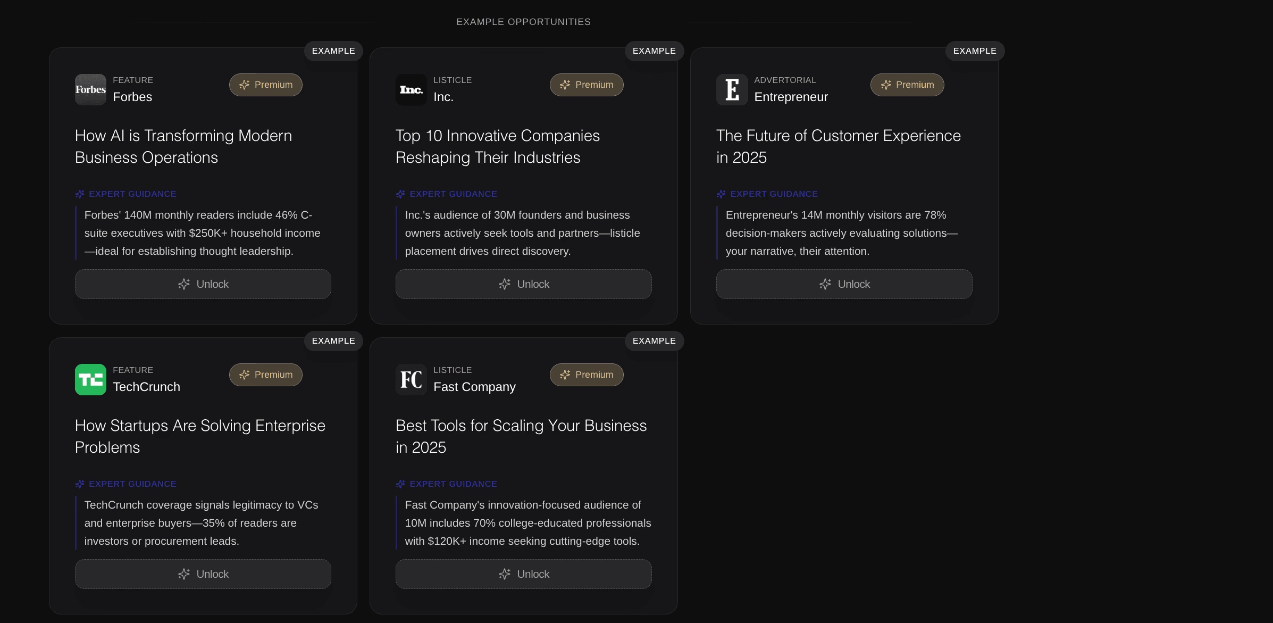Click the Inc. magazine logo icon
1273x623 pixels.
click(x=411, y=89)
